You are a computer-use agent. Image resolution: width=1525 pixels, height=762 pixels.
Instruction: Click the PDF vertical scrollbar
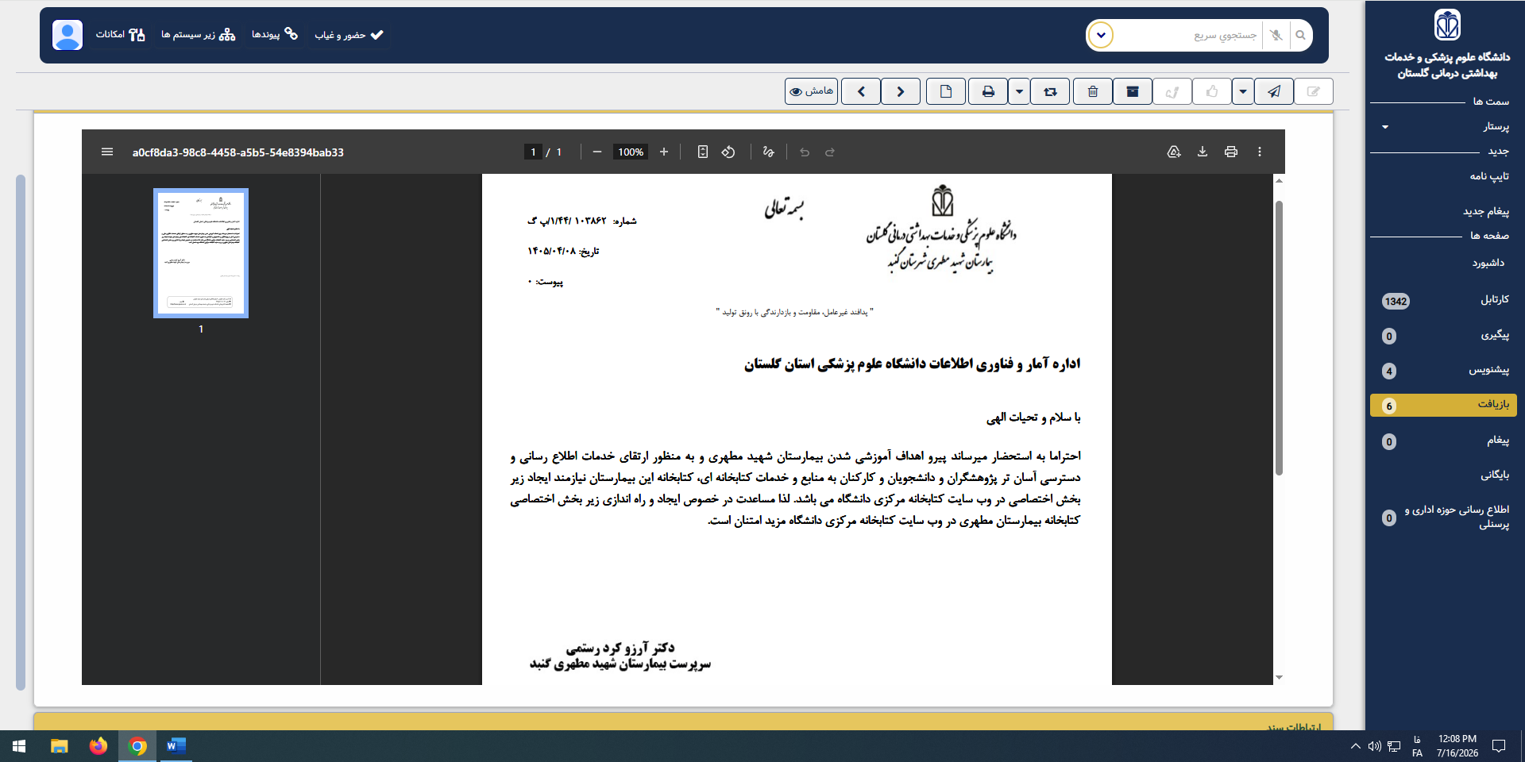[1279, 338]
